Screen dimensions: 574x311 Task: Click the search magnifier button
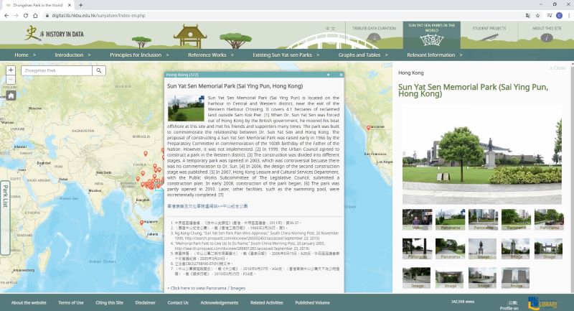[99, 70]
